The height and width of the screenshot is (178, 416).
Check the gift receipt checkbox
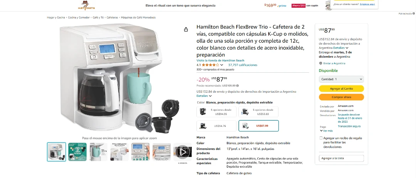pyautogui.click(x=321, y=138)
